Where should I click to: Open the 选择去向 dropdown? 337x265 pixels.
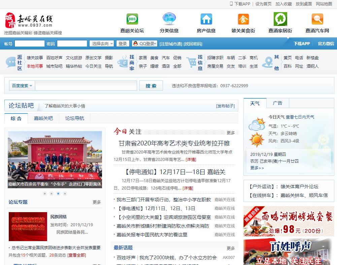click(x=101, y=44)
